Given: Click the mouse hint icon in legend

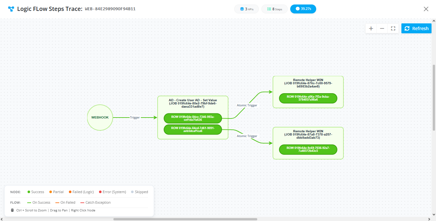Looking at the screenshot, I should [x=12, y=210].
